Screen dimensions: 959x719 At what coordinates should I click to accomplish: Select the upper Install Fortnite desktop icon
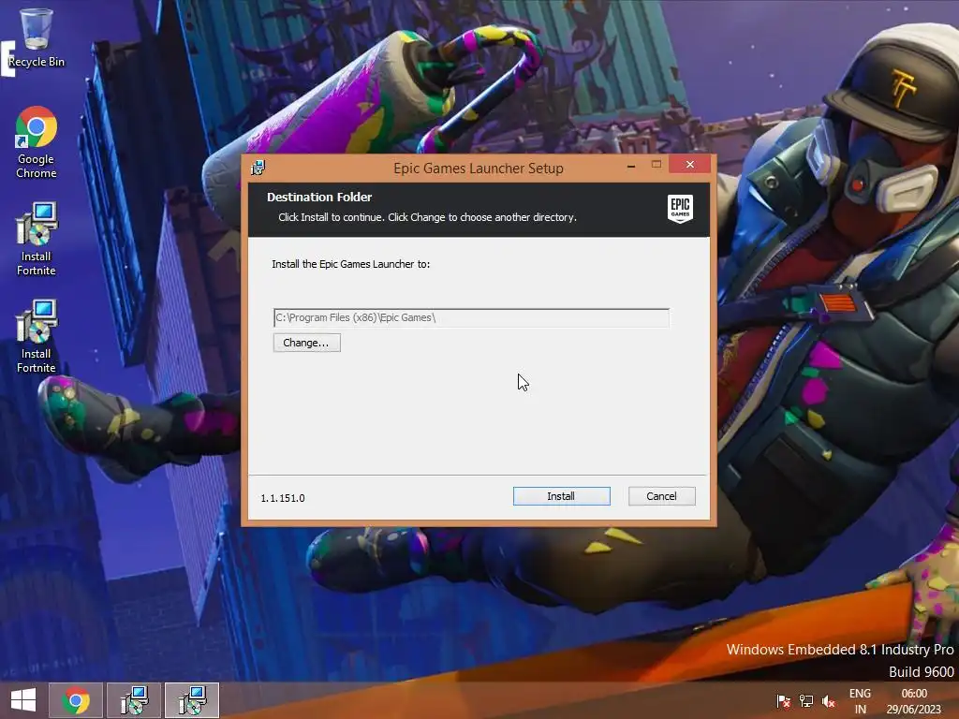[37, 239]
